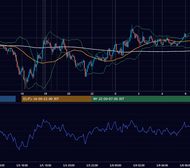Screen dimensions: 190x168
Task: Select the "6" hour label on the price chart axis
Action: pyautogui.click(x=186, y=94)
